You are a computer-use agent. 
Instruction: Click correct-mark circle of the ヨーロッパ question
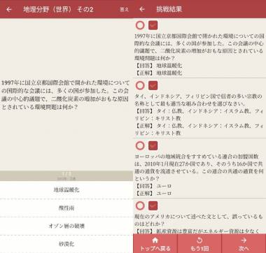click(x=140, y=145)
